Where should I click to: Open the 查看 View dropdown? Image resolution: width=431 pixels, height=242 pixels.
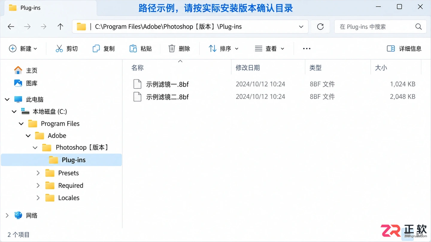269,49
